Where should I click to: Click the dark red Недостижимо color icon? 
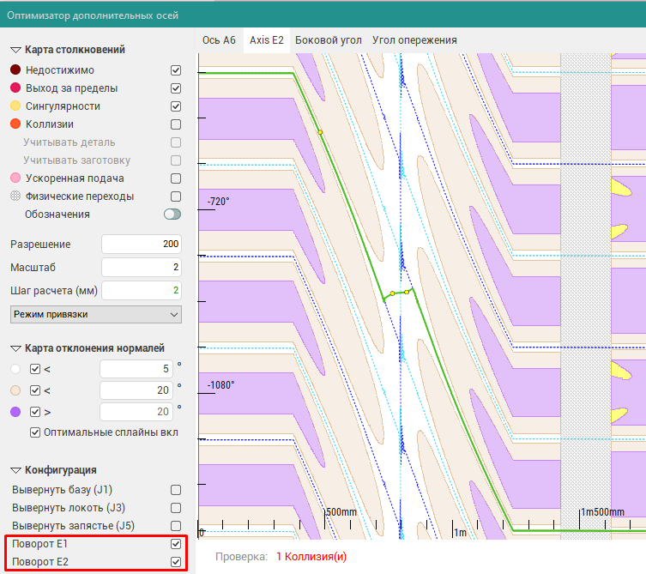(x=15, y=70)
